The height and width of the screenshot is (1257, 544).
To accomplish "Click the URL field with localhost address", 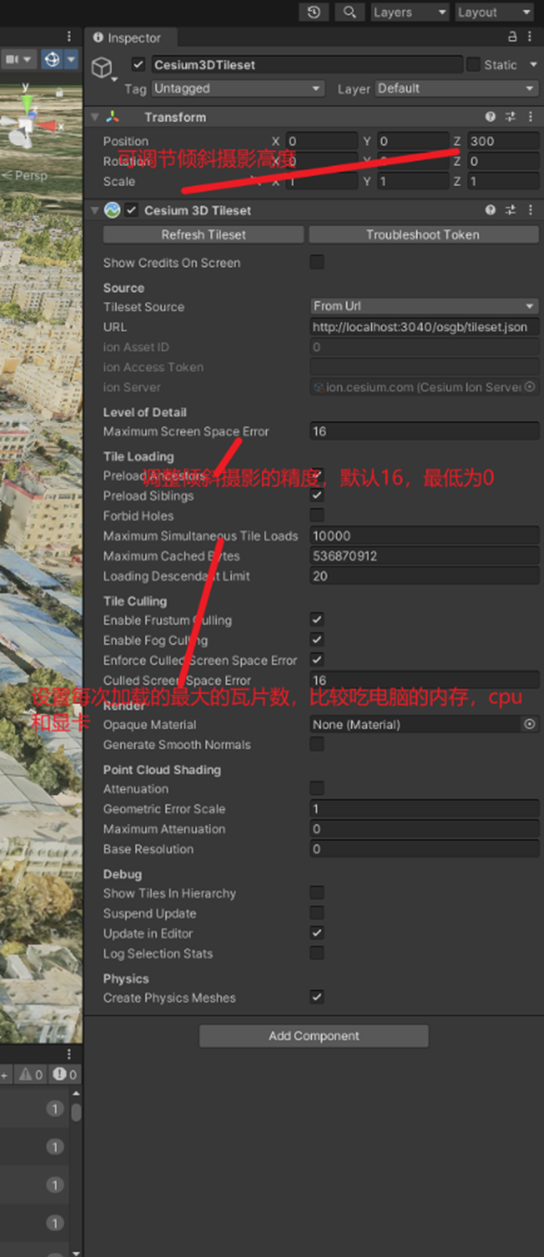I will 424,327.
